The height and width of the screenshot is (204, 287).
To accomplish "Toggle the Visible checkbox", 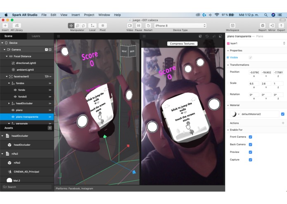I will coord(250,57).
